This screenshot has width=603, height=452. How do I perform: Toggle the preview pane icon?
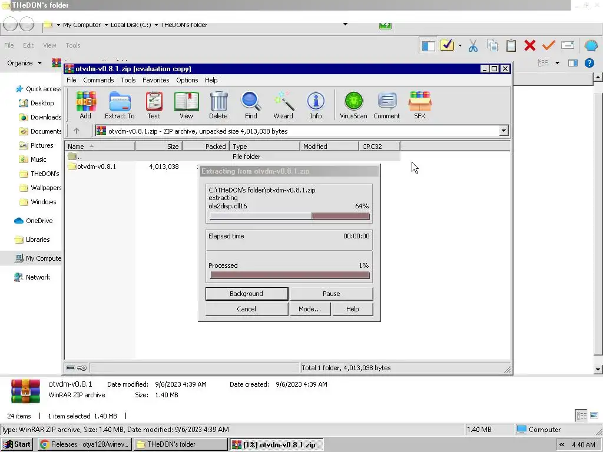click(x=573, y=62)
